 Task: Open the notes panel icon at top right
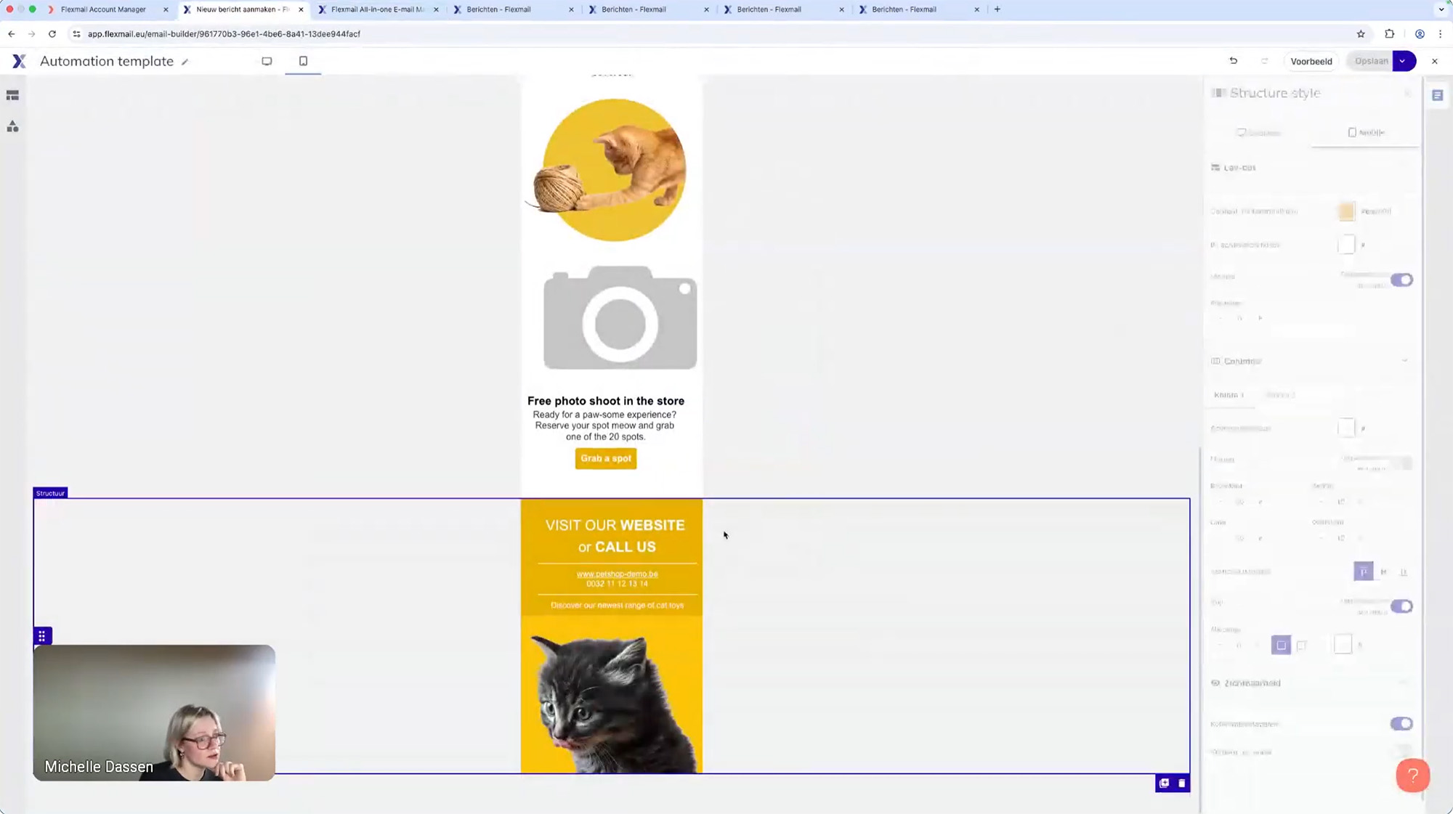[1438, 94]
